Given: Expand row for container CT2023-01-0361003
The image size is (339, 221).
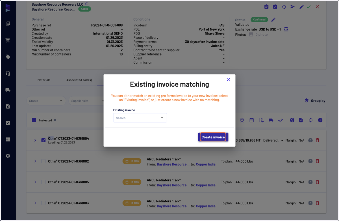Looking at the screenshot, I should coord(35,203).
